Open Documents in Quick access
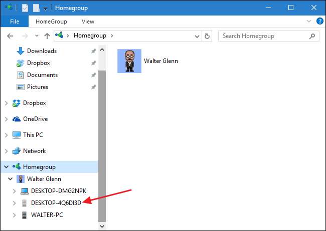 [42, 75]
